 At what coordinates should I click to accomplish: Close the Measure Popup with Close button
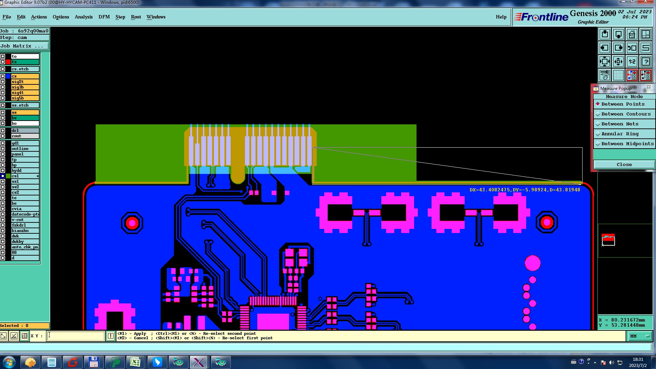(x=624, y=165)
